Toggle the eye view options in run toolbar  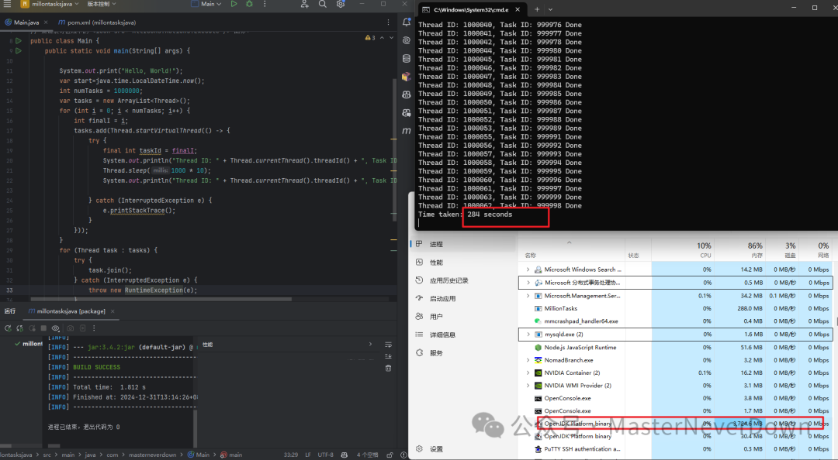pos(56,328)
